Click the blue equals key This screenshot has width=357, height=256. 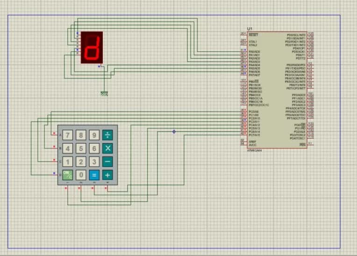(x=94, y=175)
